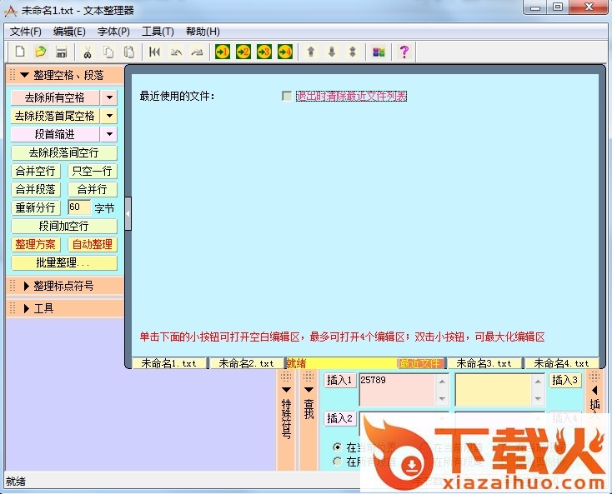
Task: Click the yellow arrow 3 toolbar icon
Action: pyautogui.click(x=264, y=52)
